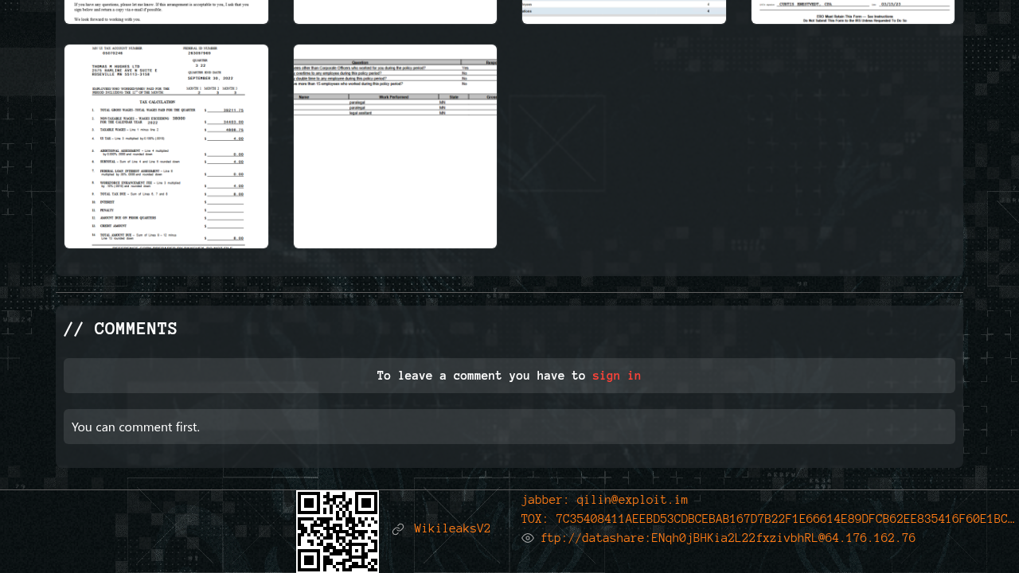Screen dimensions: 1019x573
Task: Open the ftp datashare link
Action: coord(728,539)
